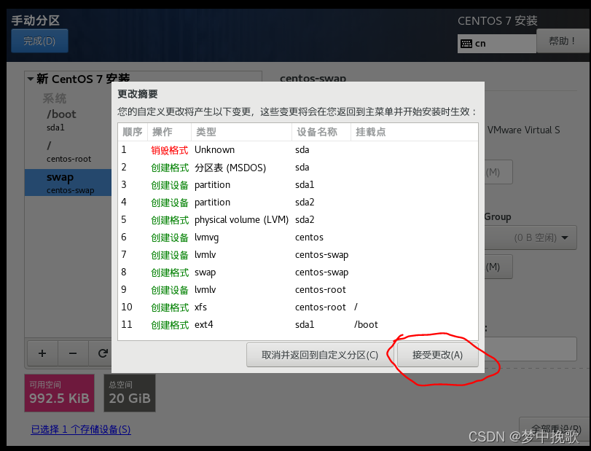Open the 帮助! help button
The height and width of the screenshot is (451, 591).
(562, 42)
